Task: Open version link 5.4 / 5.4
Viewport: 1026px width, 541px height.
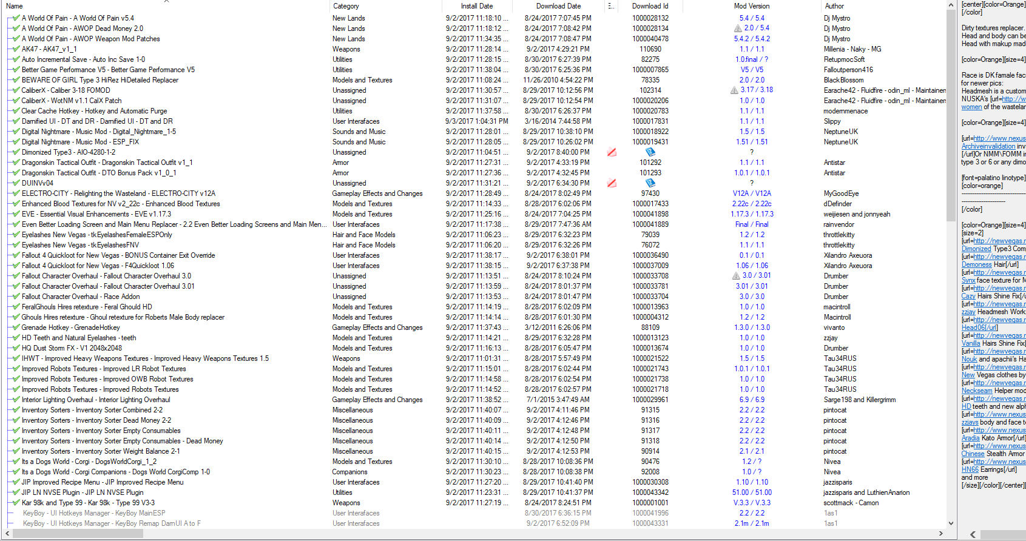Action: (752, 18)
